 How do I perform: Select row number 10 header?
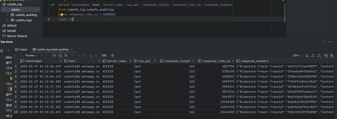tap(16, 112)
